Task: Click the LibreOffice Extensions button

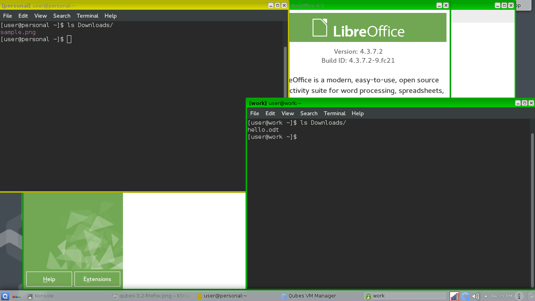Action: pos(97,279)
